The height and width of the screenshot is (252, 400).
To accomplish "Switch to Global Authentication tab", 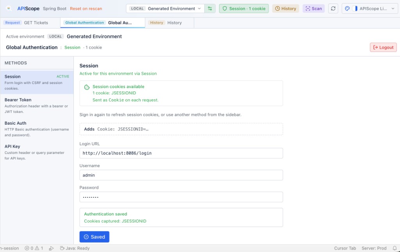I will (x=103, y=23).
